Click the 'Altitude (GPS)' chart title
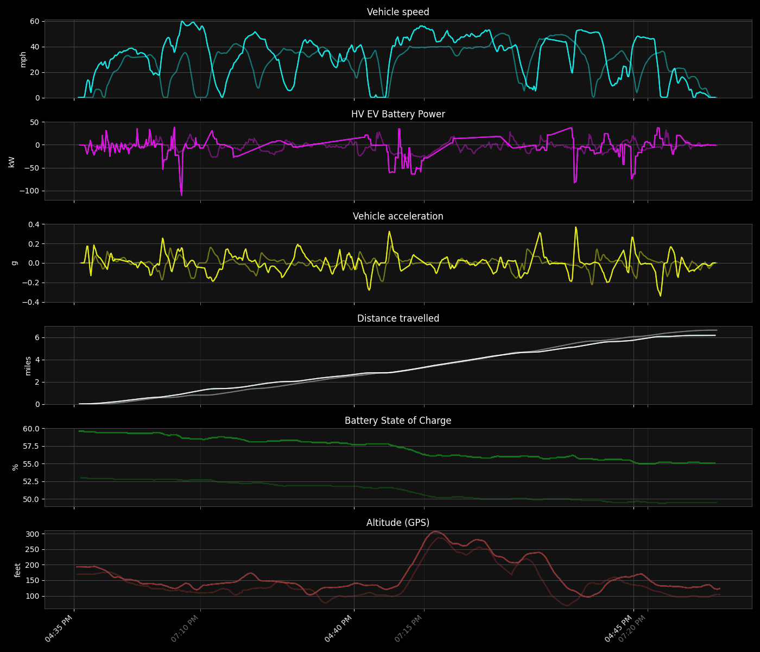 (x=398, y=523)
